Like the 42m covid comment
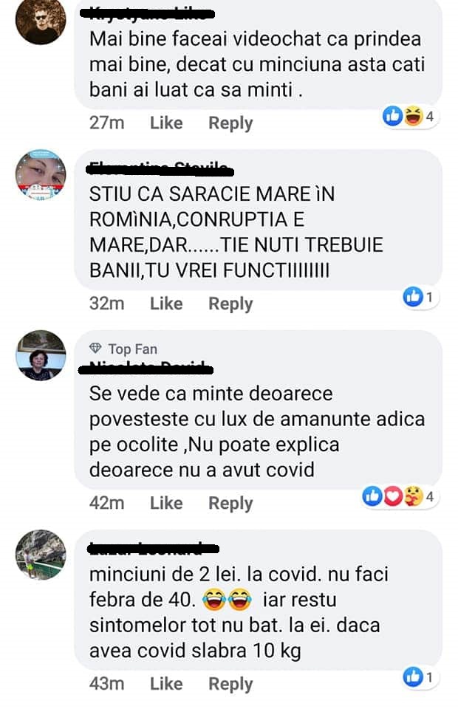Screen dimensions: 458x709 click(166, 503)
